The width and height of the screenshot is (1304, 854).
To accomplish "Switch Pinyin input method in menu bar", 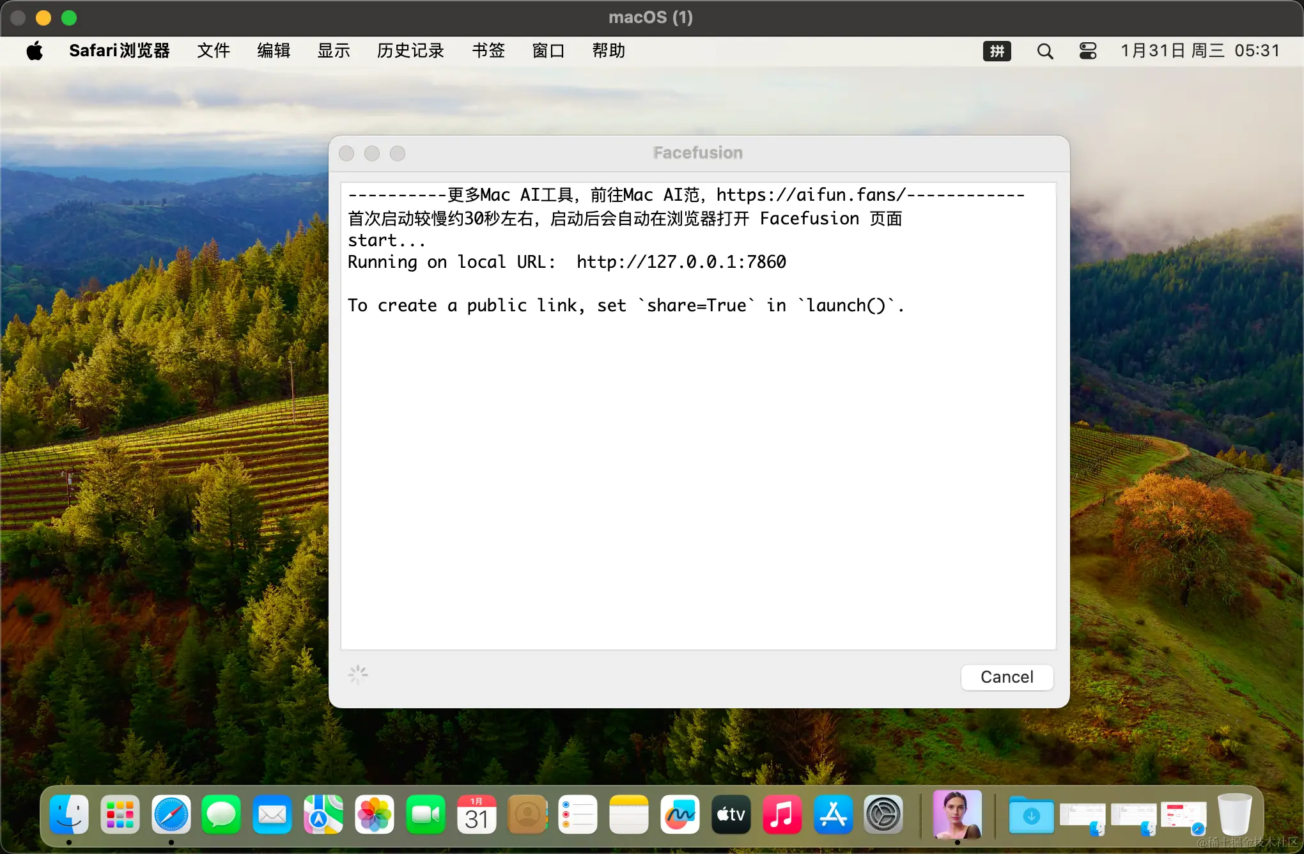I will (997, 51).
